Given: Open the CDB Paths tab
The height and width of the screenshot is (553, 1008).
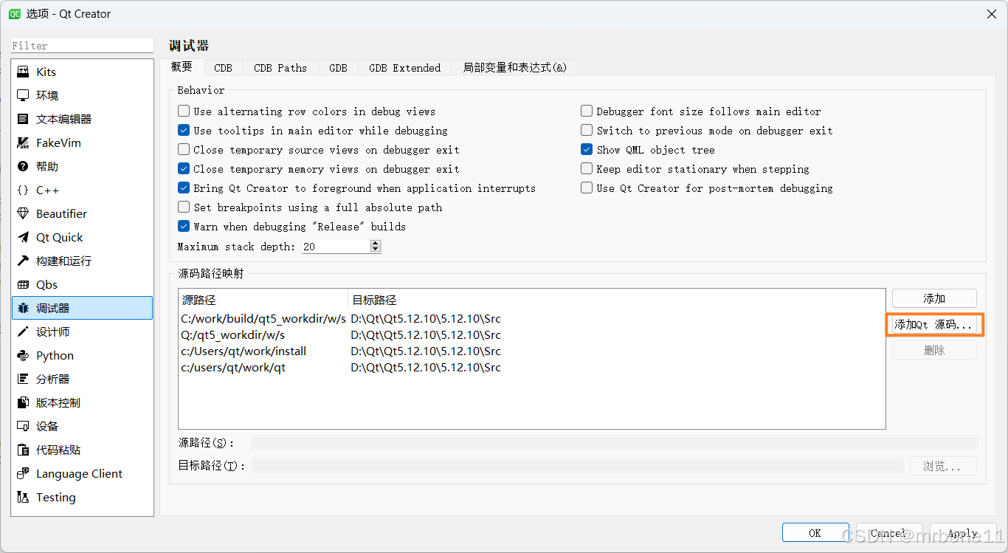Looking at the screenshot, I should 280,68.
